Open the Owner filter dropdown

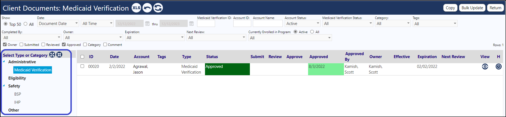coord(93,37)
